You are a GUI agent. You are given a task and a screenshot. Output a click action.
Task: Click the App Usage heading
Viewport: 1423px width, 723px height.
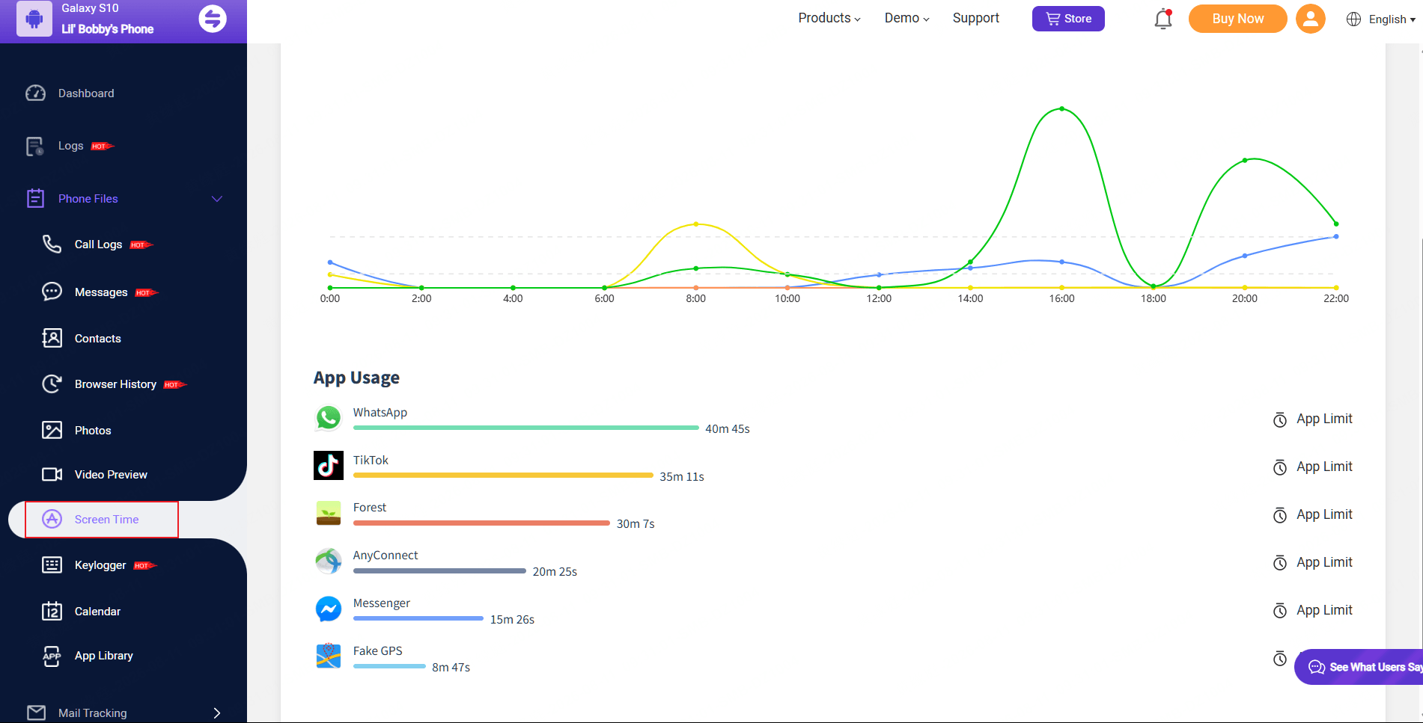click(x=356, y=378)
